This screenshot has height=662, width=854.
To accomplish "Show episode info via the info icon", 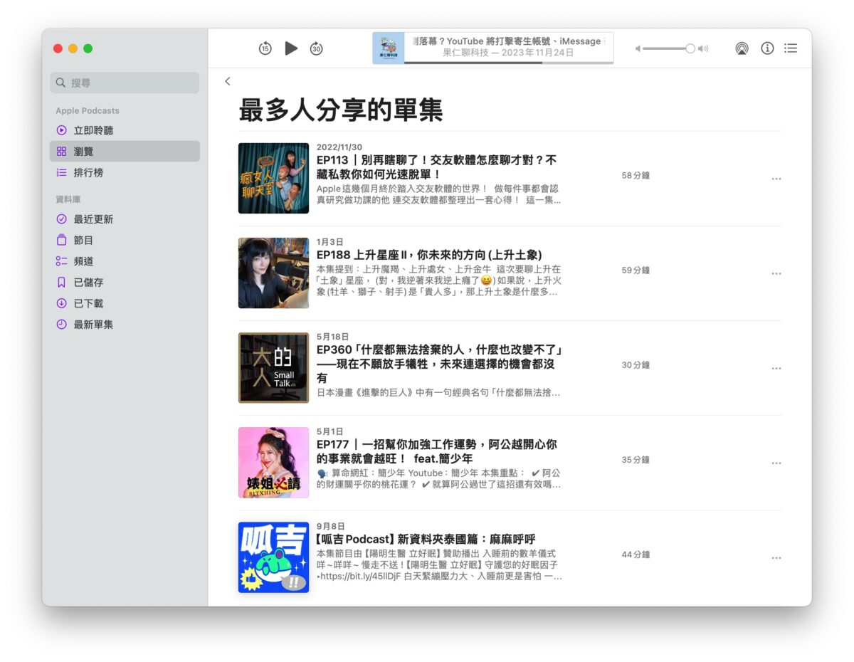I will tap(767, 48).
